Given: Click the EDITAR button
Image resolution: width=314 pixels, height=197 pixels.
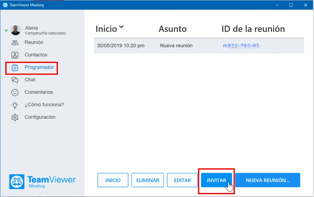Looking at the screenshot, I should coord(182,180).
